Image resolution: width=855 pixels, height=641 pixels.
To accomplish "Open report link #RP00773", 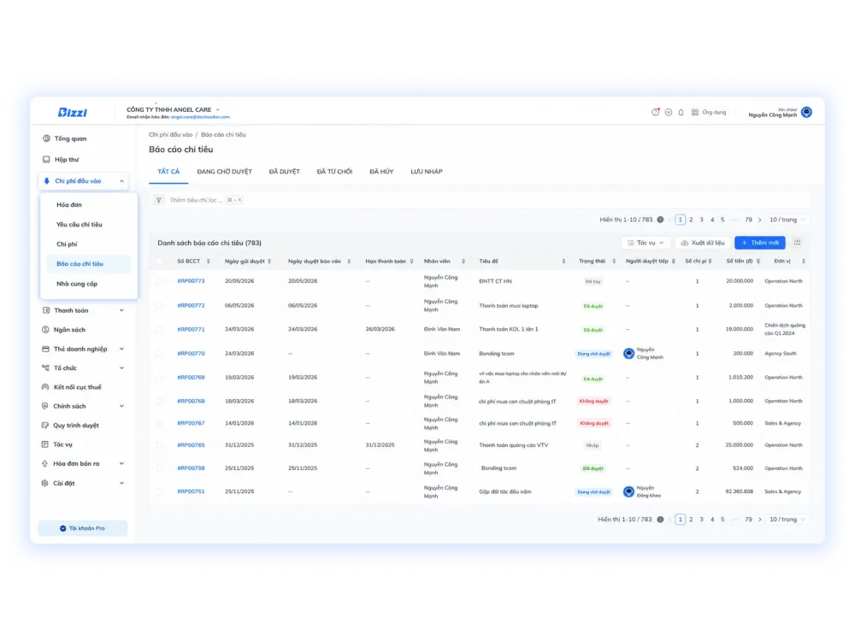I will tap(191, 281).
